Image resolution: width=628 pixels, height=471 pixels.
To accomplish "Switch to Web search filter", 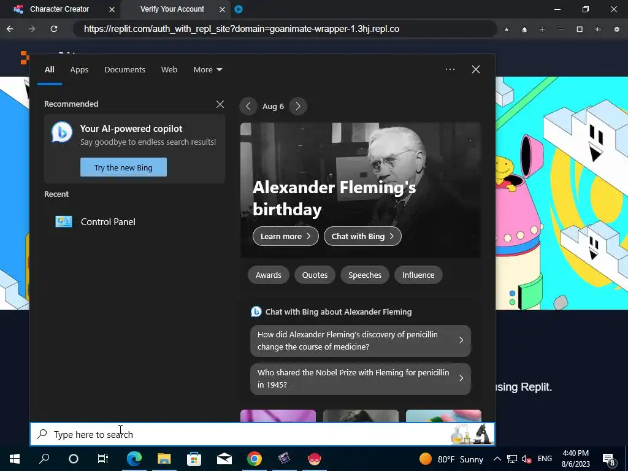I will coord(169,70).
